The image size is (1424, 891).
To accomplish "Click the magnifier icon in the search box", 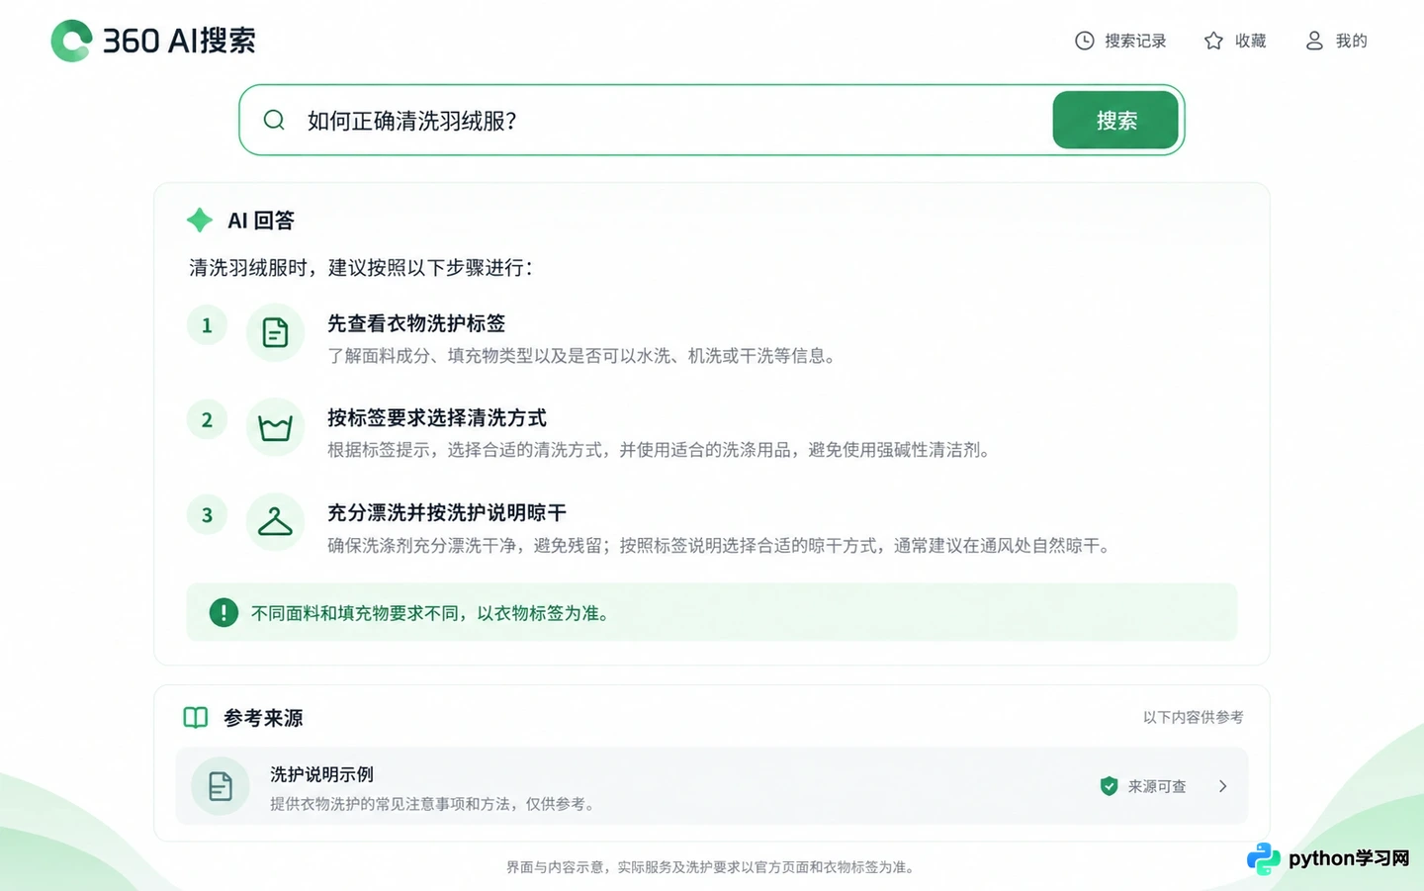I will point(274,121).
